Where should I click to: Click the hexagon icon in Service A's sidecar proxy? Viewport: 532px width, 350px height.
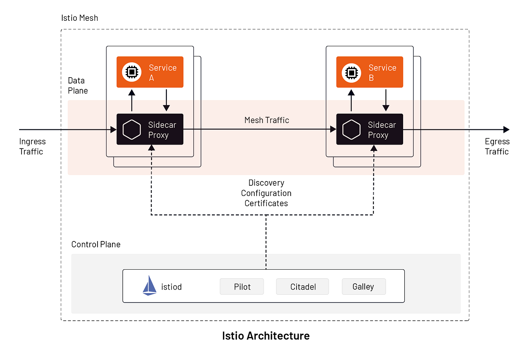click(x=132, y=130)
